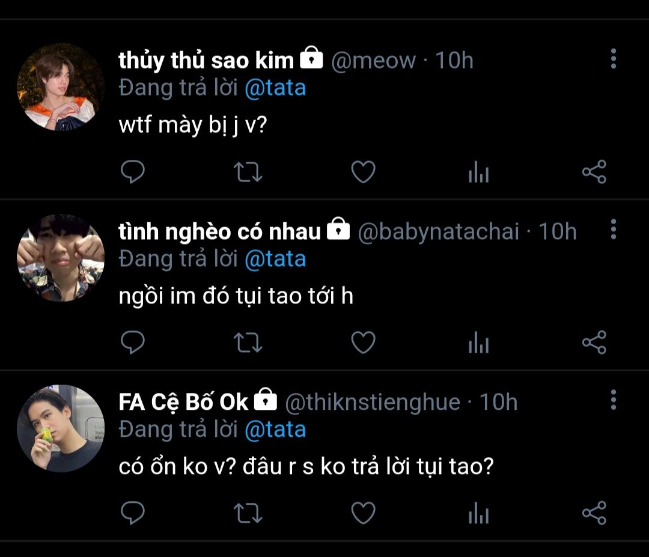Like the "wtf mày bị j v?" tweet
Image resolution: width=649 pixels, height=557 pixels.
pyautogui.click(x=363, y=172)
